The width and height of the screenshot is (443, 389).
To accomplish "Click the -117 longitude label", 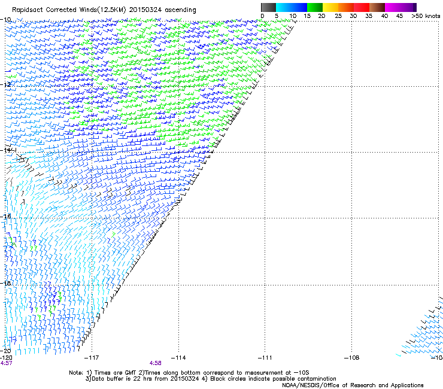I will [x=92, y=358].
